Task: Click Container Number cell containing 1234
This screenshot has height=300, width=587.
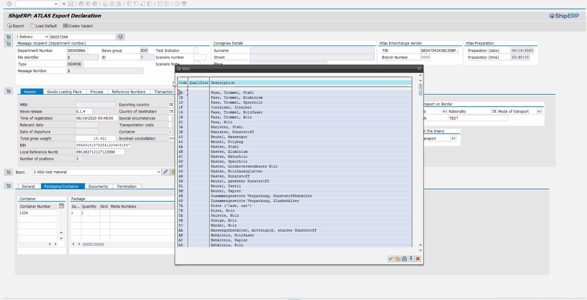Action: 38,213
